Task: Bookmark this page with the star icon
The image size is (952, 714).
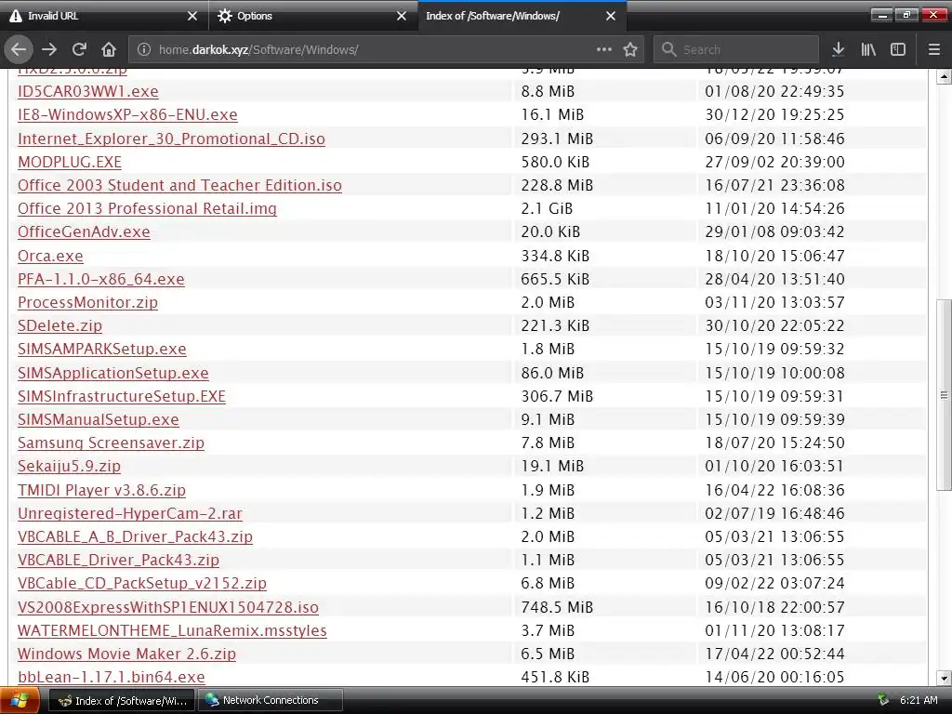Action: (630, 50)
